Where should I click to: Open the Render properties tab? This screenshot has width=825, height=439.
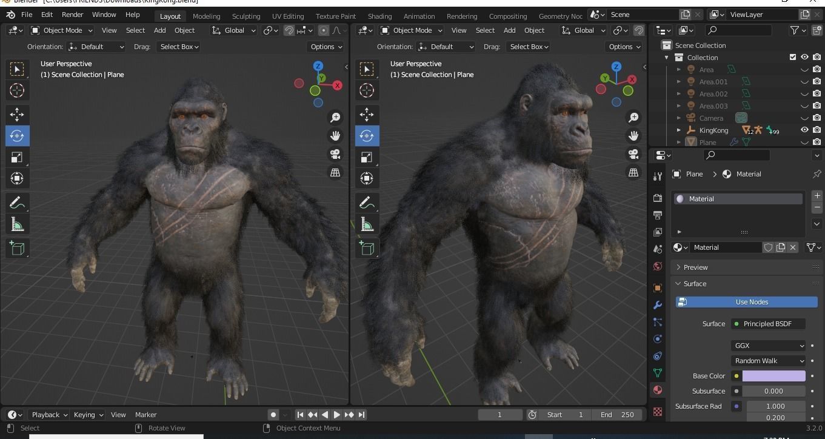pyautogui.click(x=658, y=198)
